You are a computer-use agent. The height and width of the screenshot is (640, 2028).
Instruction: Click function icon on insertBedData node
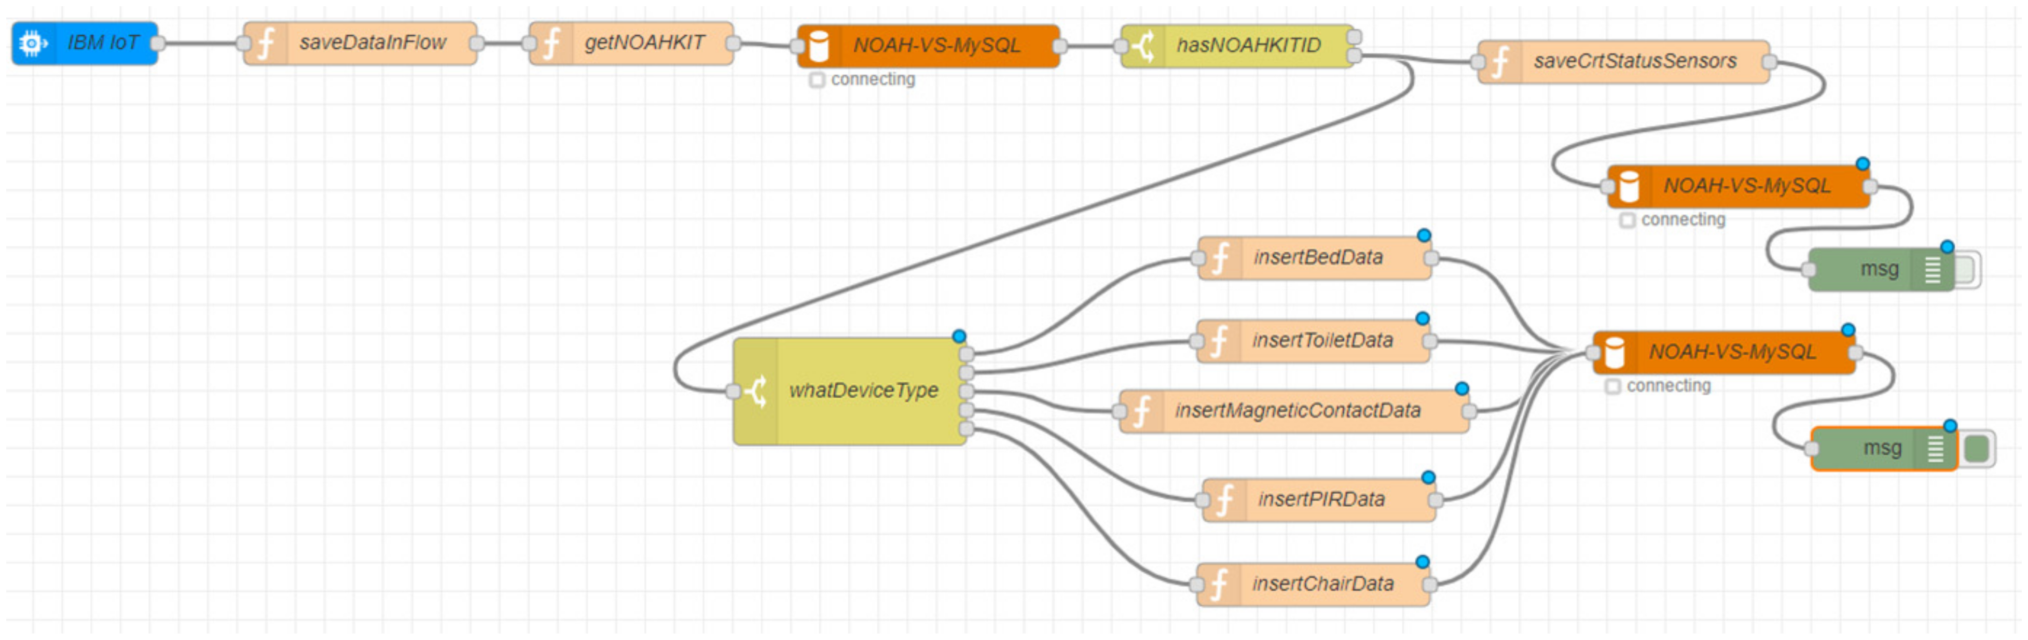click(1220, 257)
